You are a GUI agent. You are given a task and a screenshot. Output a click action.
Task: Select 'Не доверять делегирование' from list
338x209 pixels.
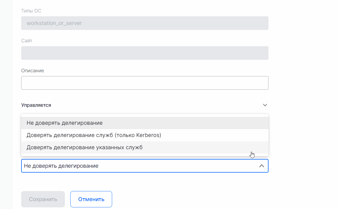(x=65, y=123)
